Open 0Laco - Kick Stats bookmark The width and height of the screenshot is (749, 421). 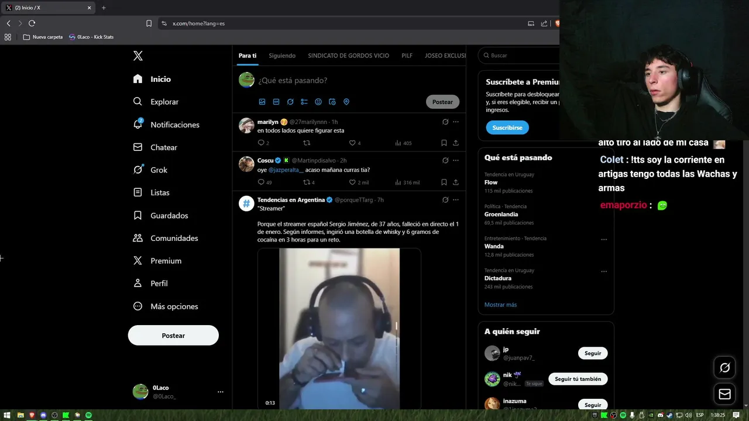(x=91, y=37)
